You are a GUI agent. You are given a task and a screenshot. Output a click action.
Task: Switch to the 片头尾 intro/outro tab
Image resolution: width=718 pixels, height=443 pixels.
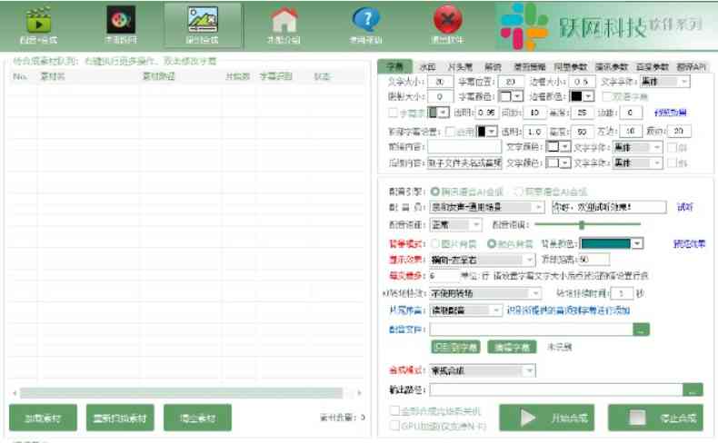coord(460,67)
